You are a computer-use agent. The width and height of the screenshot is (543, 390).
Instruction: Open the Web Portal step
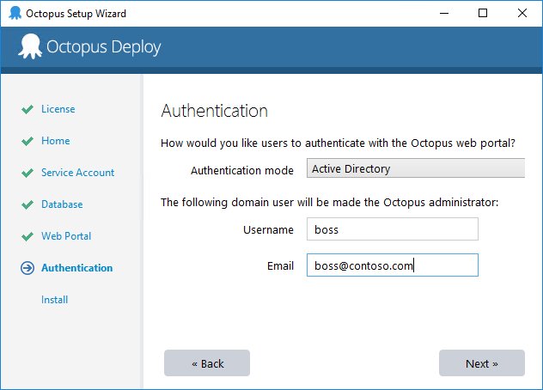(x=66, y=236)
